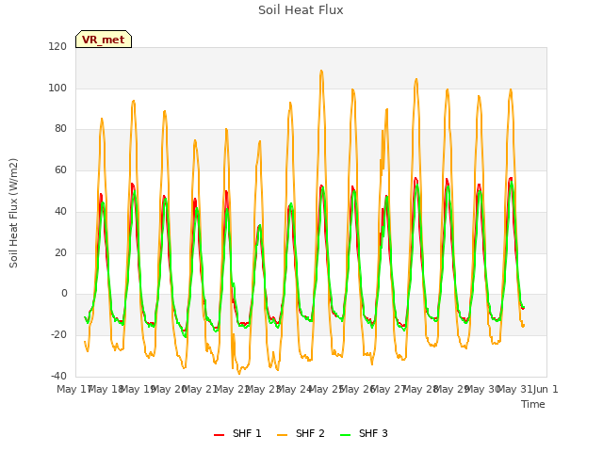Click the 40 y-axis tick label
603x452 pixels.
(x=60, y=211)
